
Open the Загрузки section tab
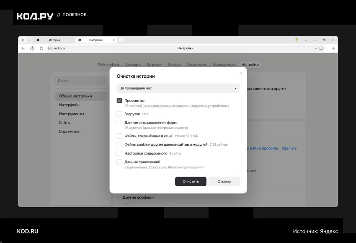(154, 64)
